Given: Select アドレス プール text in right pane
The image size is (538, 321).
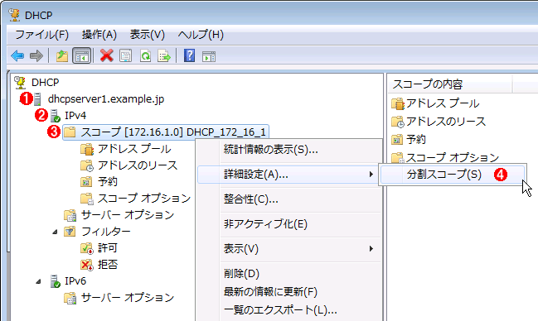Looking at the screenshot, I should pos(443,103).
